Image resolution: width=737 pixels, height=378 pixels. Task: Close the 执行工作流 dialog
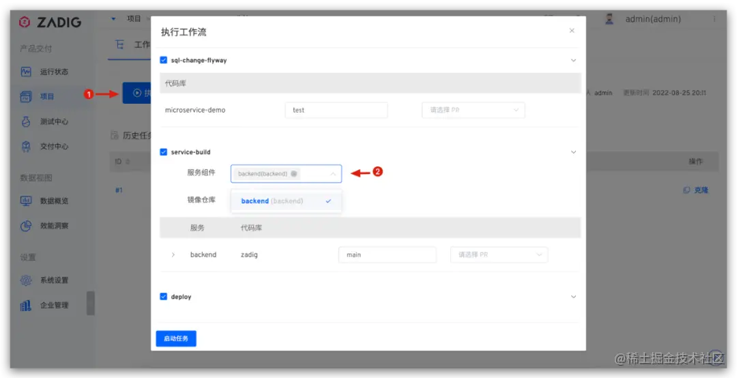tap(572, 31)
